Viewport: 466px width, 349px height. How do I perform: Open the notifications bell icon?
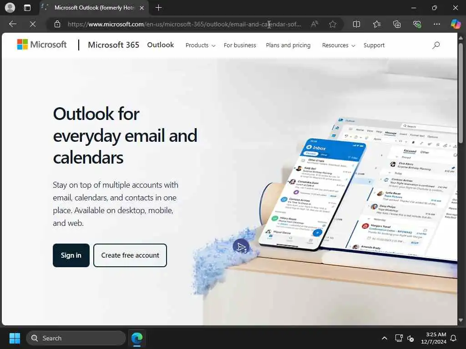pos(454,338)
